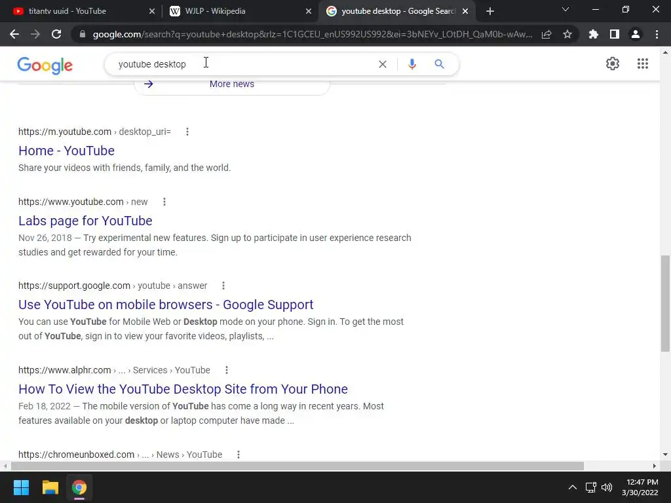
Task: Click URL text https://support.google.com
Action: point(74,286)
